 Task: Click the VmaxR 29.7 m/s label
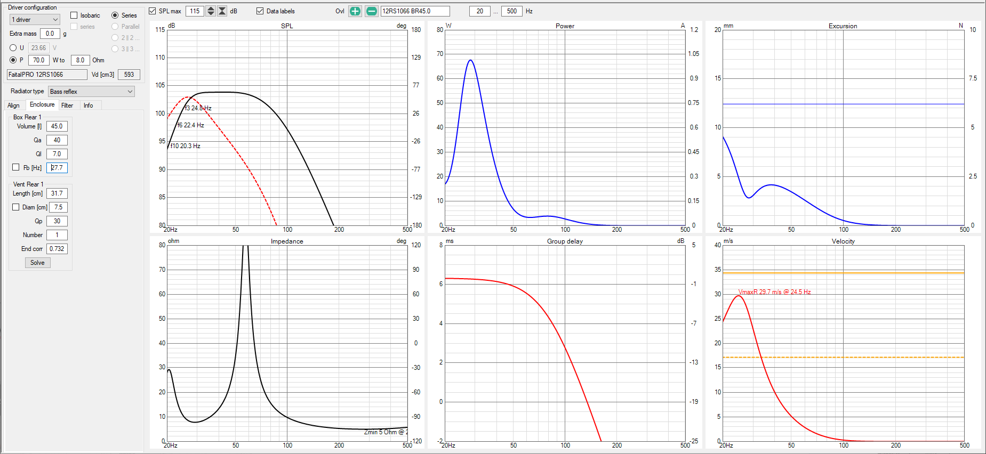774,292
